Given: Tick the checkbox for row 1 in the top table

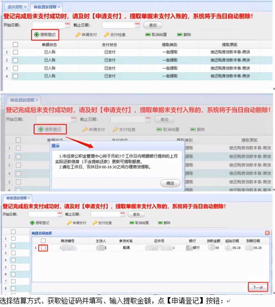Looking at the screenshot, I should coord(15,52).
